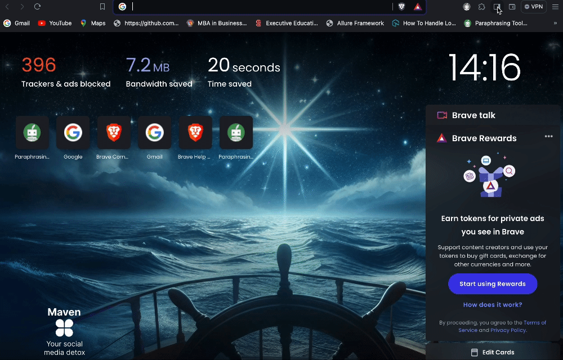
Task: Open the How does it work? link
Action: (493, 305)
